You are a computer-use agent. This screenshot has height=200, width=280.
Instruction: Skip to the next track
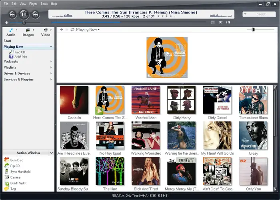[x=36, y=14]
